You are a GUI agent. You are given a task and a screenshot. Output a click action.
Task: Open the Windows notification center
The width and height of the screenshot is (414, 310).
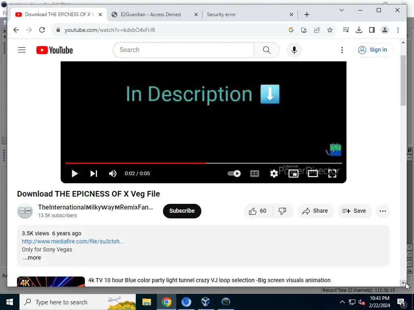(401, 302)
